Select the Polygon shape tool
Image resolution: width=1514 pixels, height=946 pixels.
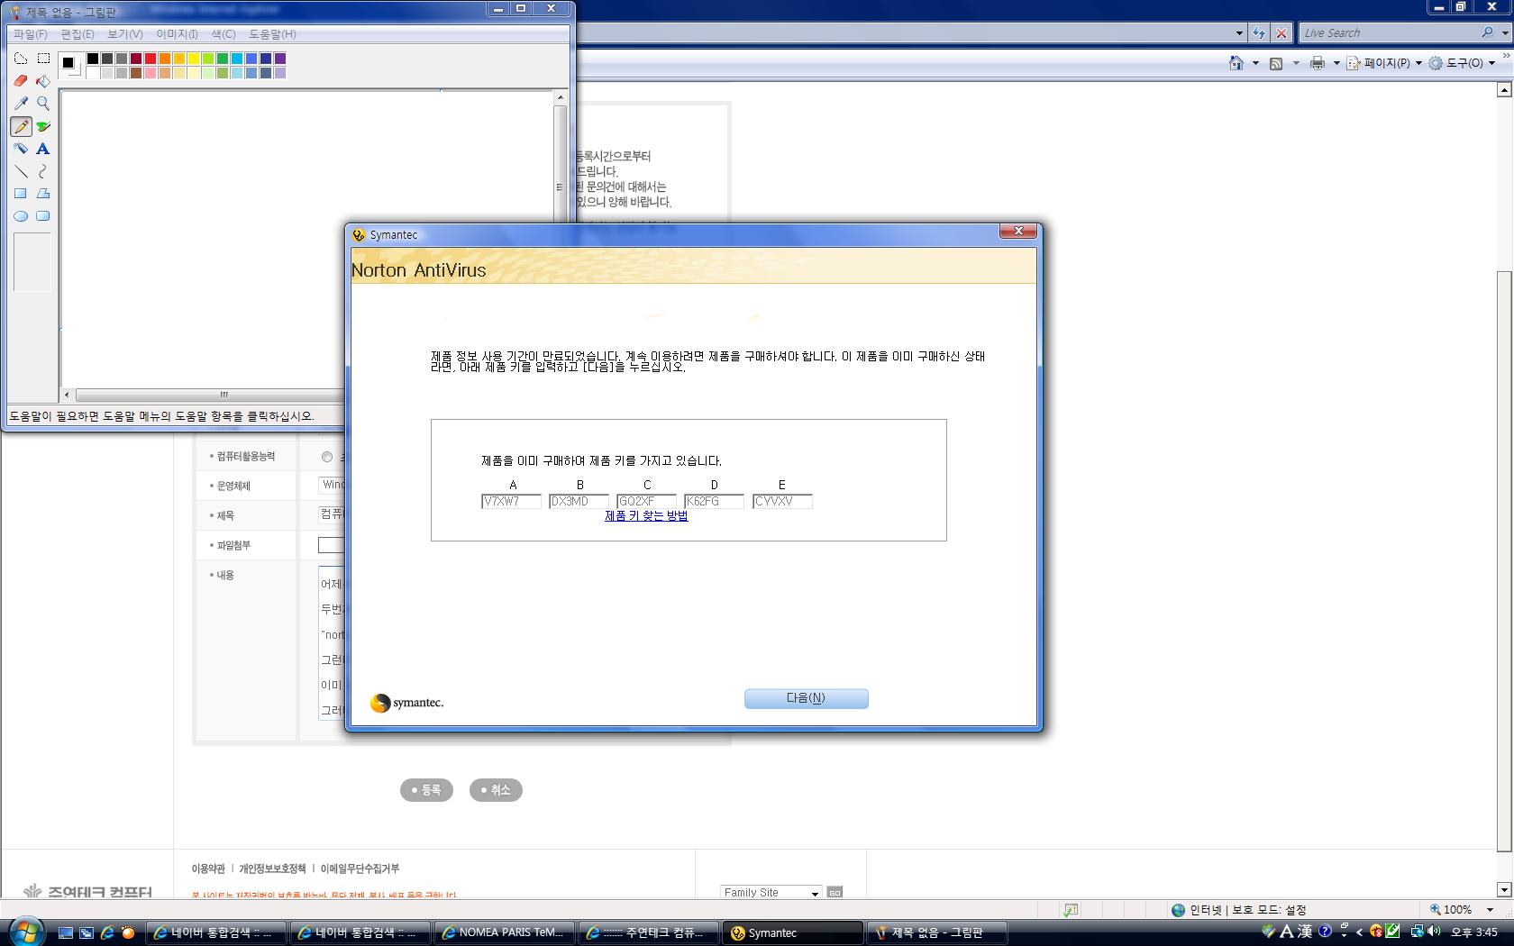point(43,194)
